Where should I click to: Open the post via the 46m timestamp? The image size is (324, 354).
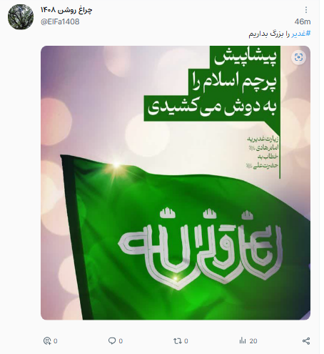click(303, 21)
